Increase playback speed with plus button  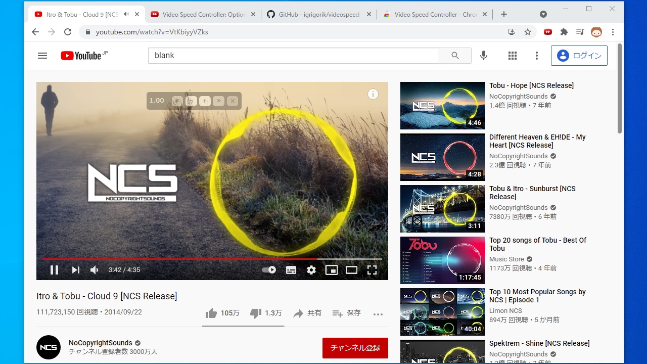205,101
